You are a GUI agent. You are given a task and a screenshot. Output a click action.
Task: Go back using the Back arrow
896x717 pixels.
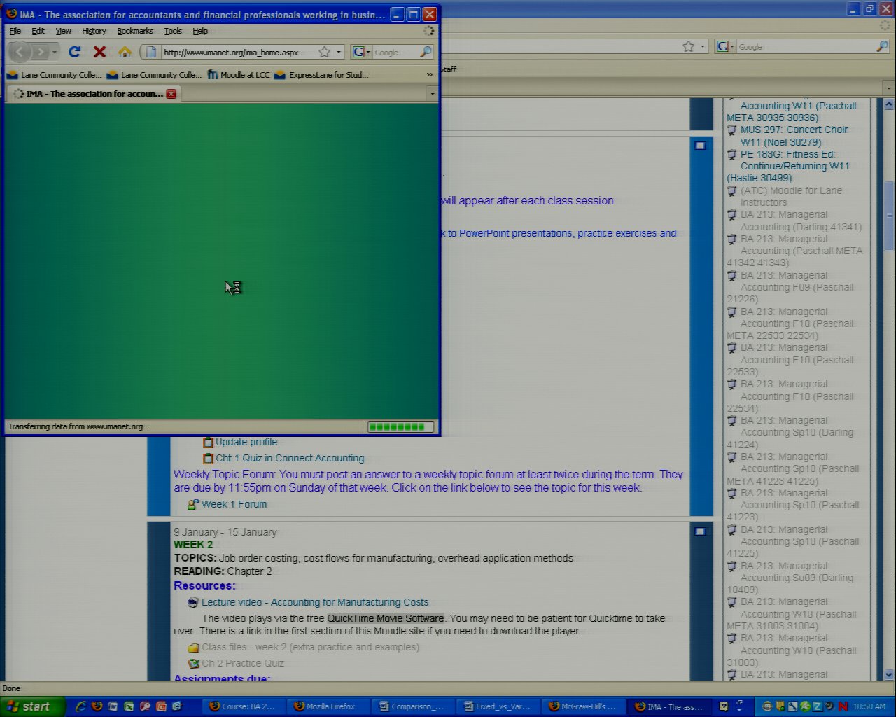[20, 52]
